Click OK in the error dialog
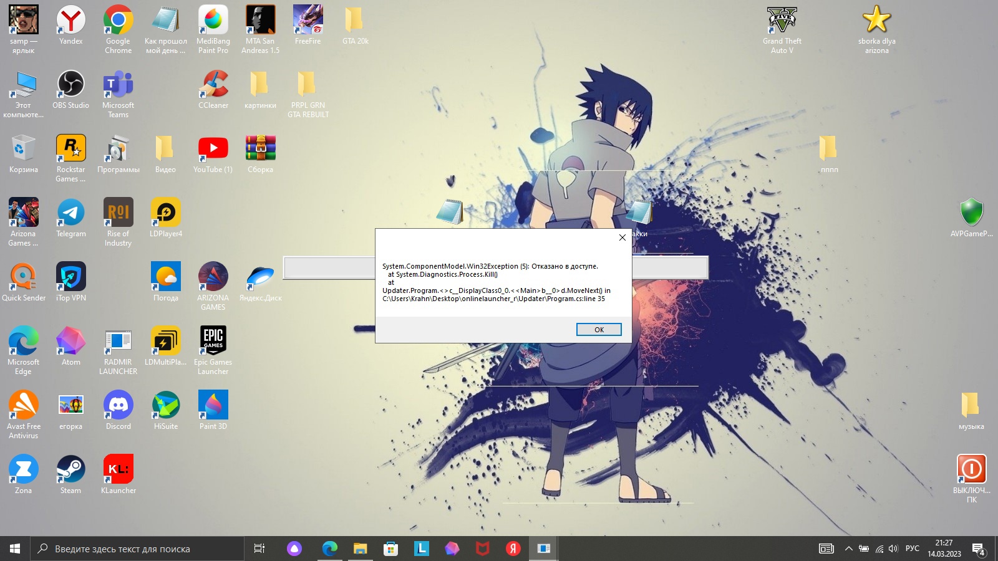Viewport: 998px width, 561px height. click(599, 330)
